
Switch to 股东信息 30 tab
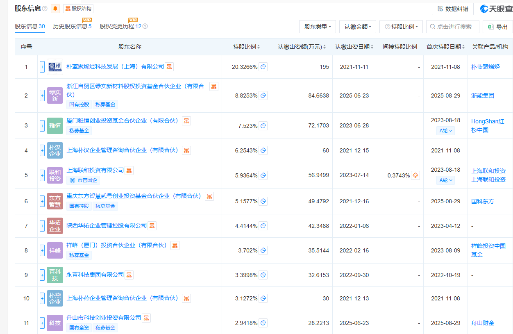[x=30, y=26]
